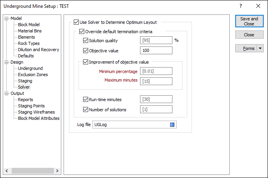Screen dimensions: 268x178
Task: Click the Log file browse icon
Action: 172,125
